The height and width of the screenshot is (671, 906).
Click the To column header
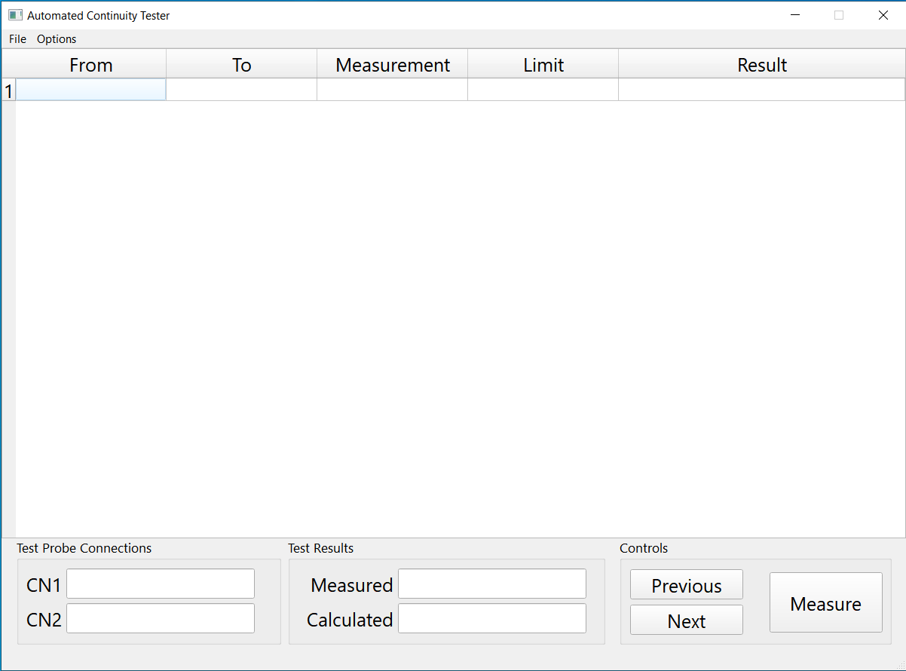pos(241,65)
